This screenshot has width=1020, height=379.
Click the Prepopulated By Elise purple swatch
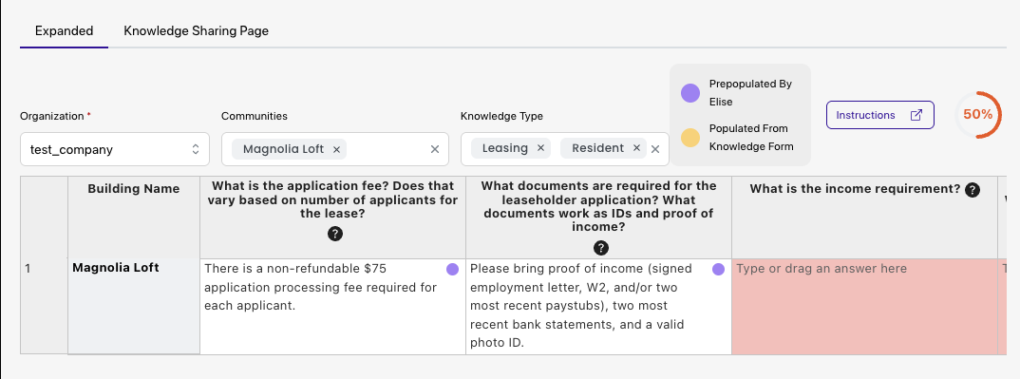(x=690, y=93)
